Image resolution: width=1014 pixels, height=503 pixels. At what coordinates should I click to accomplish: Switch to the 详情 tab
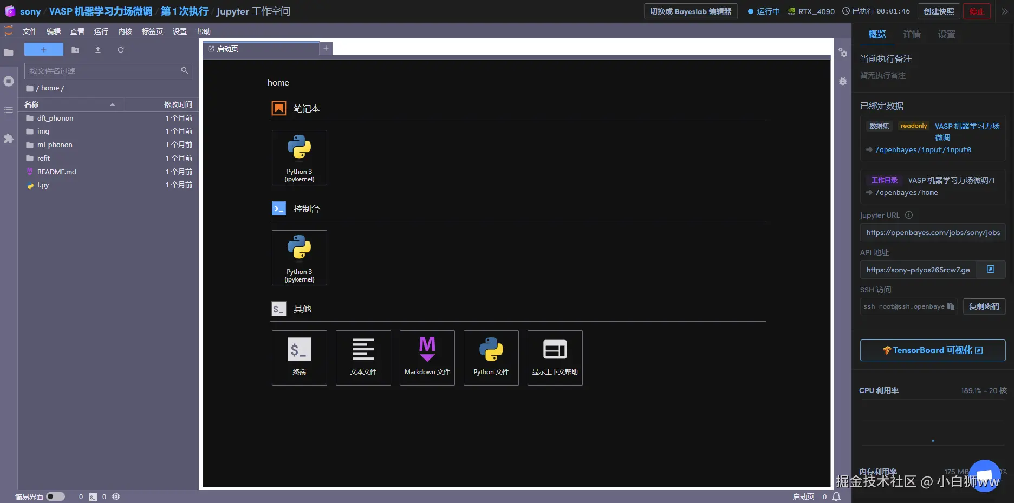(x=912, y=35)
